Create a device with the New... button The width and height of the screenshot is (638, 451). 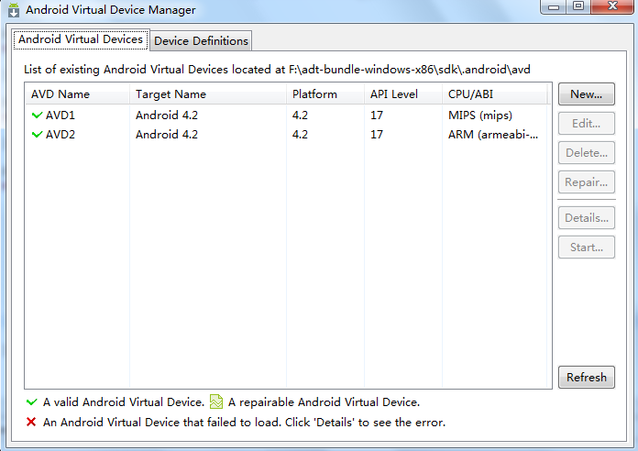click(x=587, y=94)
